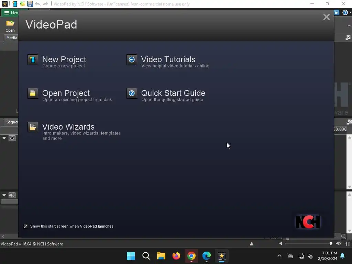Open the dropdown arrow beside Help icon
This screenshot has width=352, height=264.
point(350,13)
